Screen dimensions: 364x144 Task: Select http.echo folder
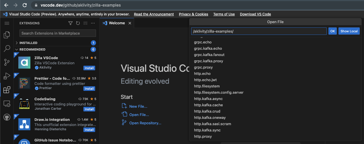point(275,74)
